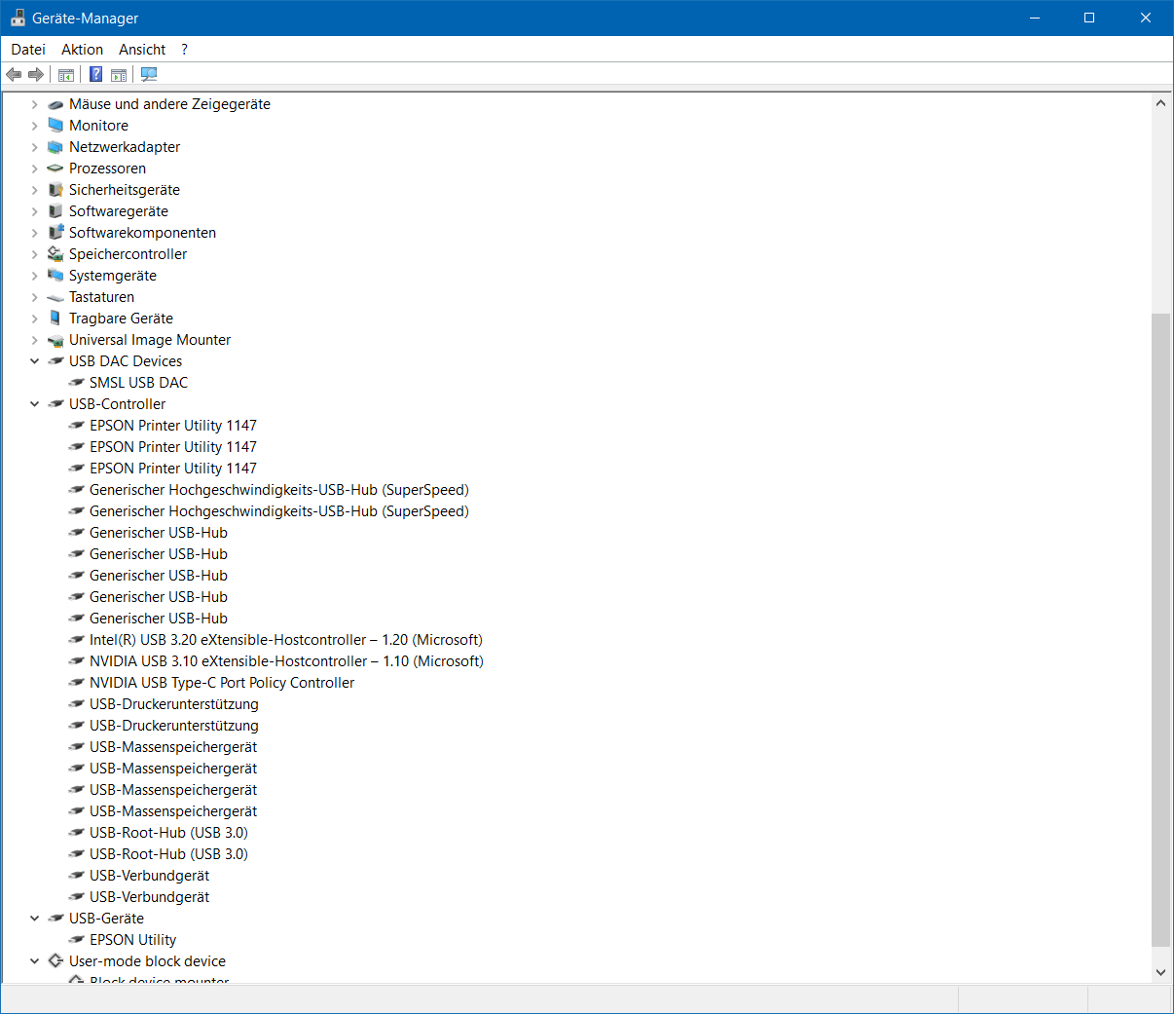1174x1014 pixels.
Task: Click the scrollbar down arrow
Action: [x=1160, y=972]
